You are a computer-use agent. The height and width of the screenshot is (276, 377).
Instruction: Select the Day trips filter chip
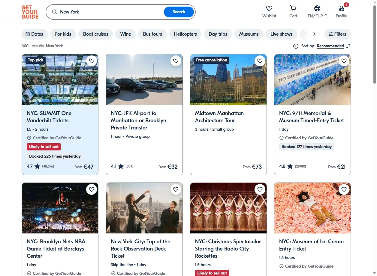(x=218, y=34)
